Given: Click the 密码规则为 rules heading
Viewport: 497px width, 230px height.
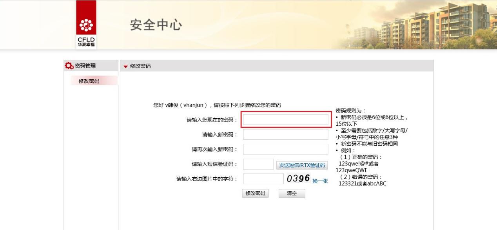Looking at the screenshot, I should tap(350, 111).
